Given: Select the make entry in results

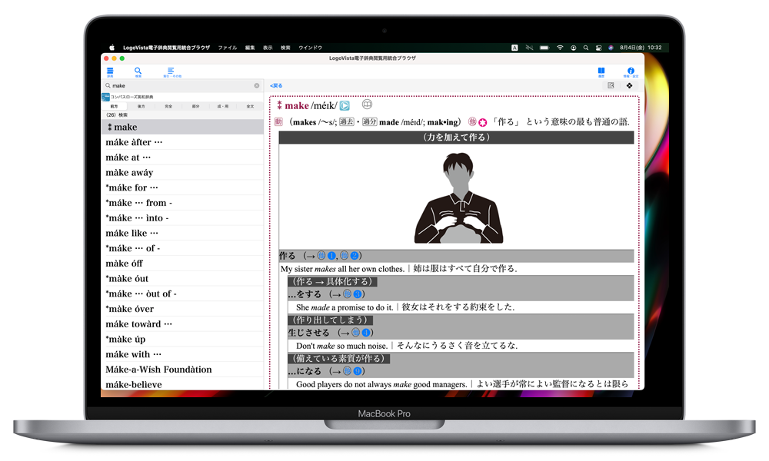Looking at the screenshot, I should coord(182,127).
